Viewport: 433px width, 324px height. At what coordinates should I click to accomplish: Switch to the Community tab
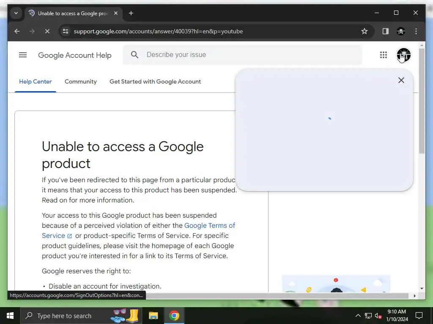pyautogui.click(x=81, y=81)
